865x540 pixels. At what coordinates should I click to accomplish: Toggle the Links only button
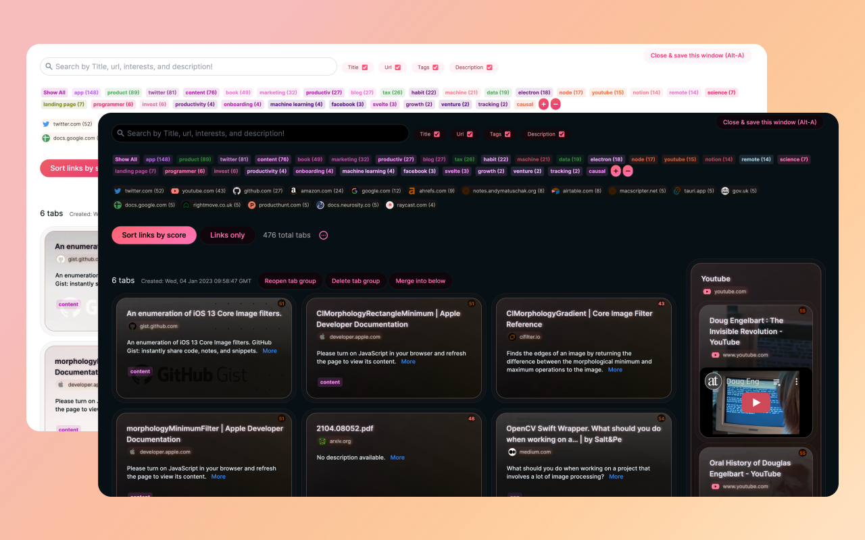[x=228, y=235]
